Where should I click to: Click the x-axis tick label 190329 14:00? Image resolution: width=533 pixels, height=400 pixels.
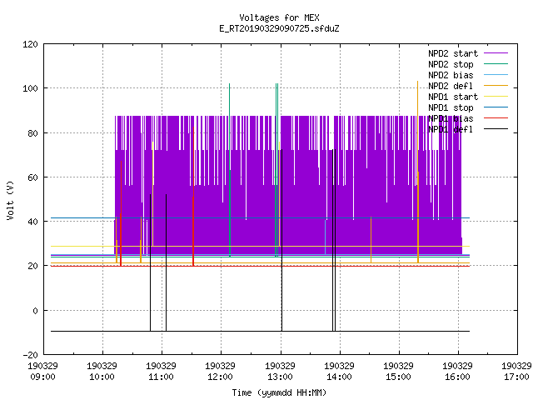tap(339, 372)
